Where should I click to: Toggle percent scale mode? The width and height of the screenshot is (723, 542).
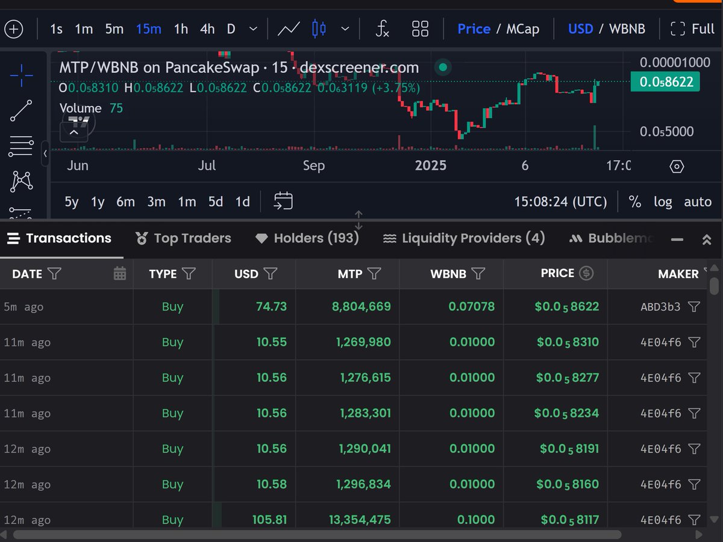tap(634, 202)
